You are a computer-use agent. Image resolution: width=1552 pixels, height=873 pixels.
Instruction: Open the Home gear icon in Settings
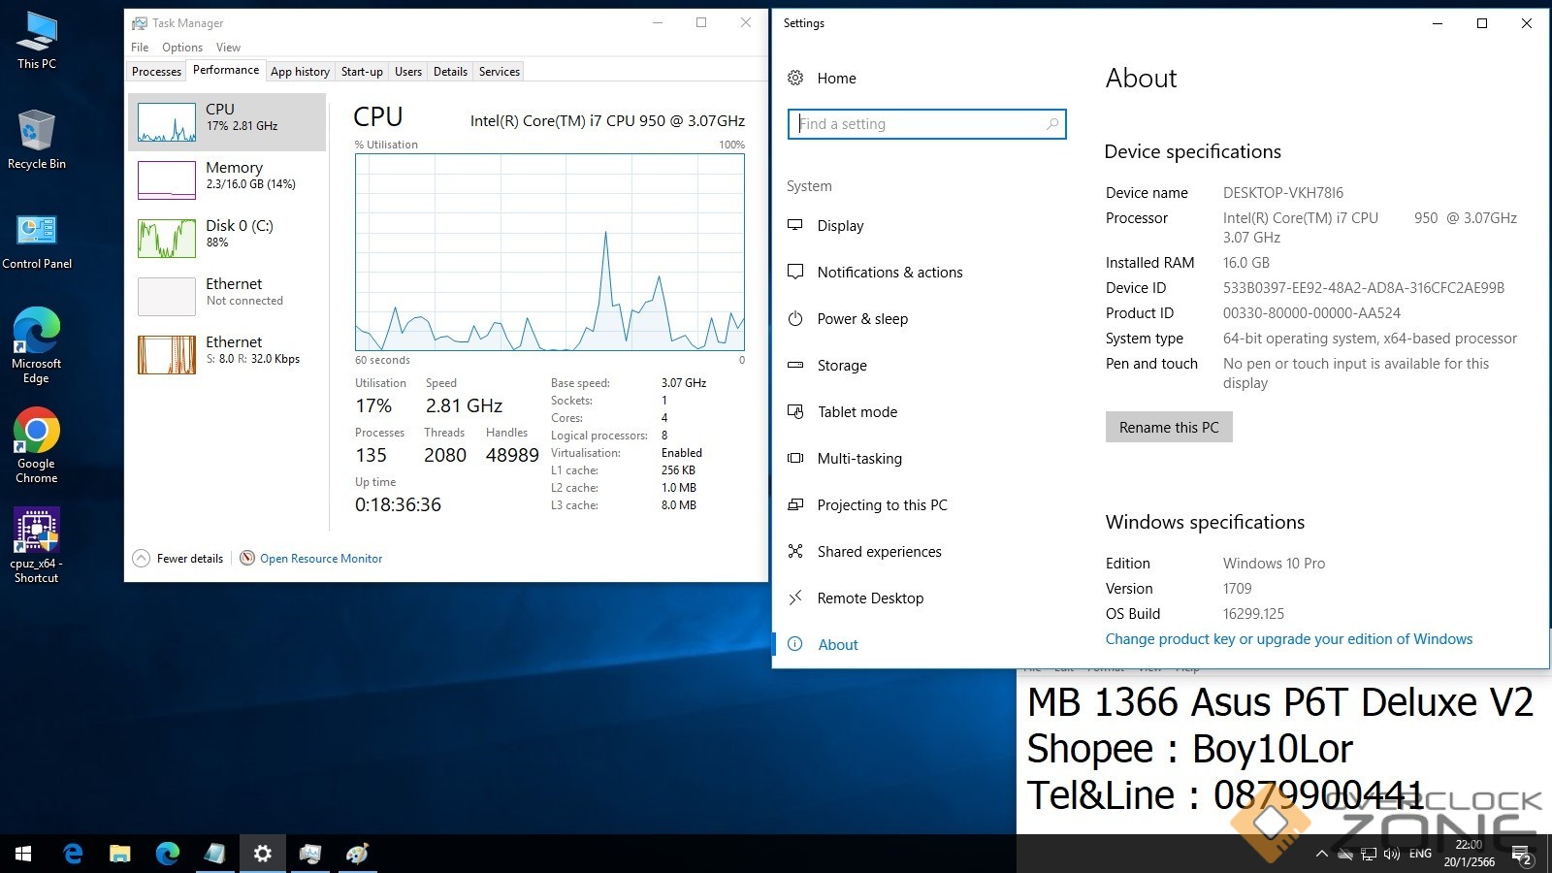pyautogui.click(x=795, y=78)
